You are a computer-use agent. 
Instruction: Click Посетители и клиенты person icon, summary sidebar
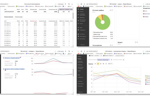(78, 20)
